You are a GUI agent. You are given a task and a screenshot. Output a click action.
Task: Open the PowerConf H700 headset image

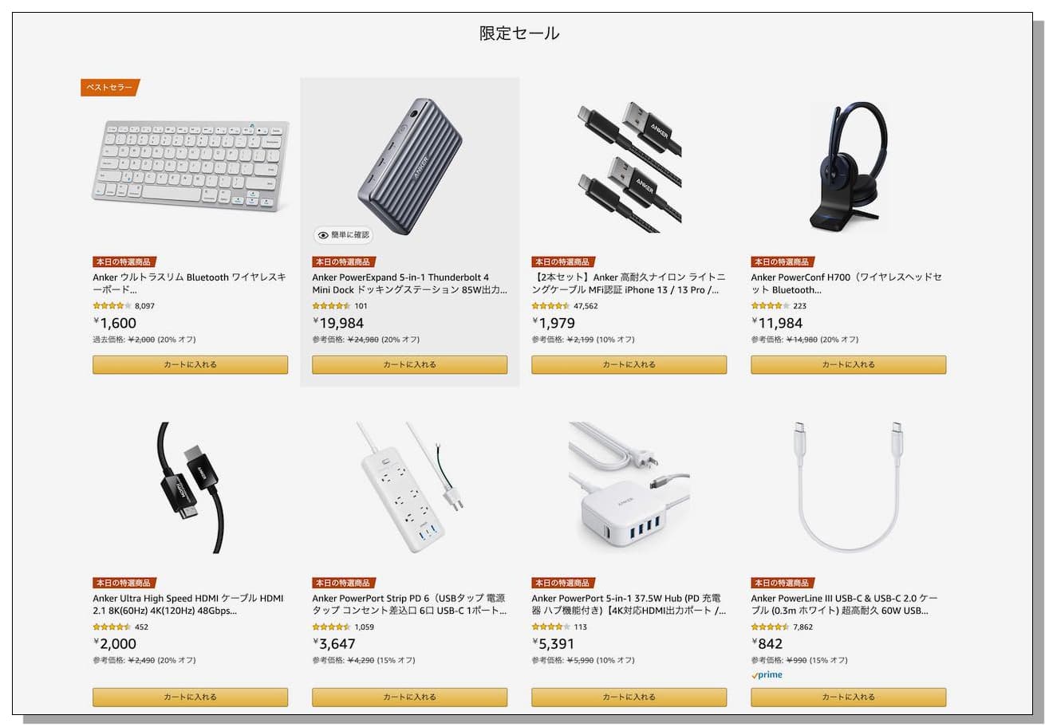coord(848,166)
